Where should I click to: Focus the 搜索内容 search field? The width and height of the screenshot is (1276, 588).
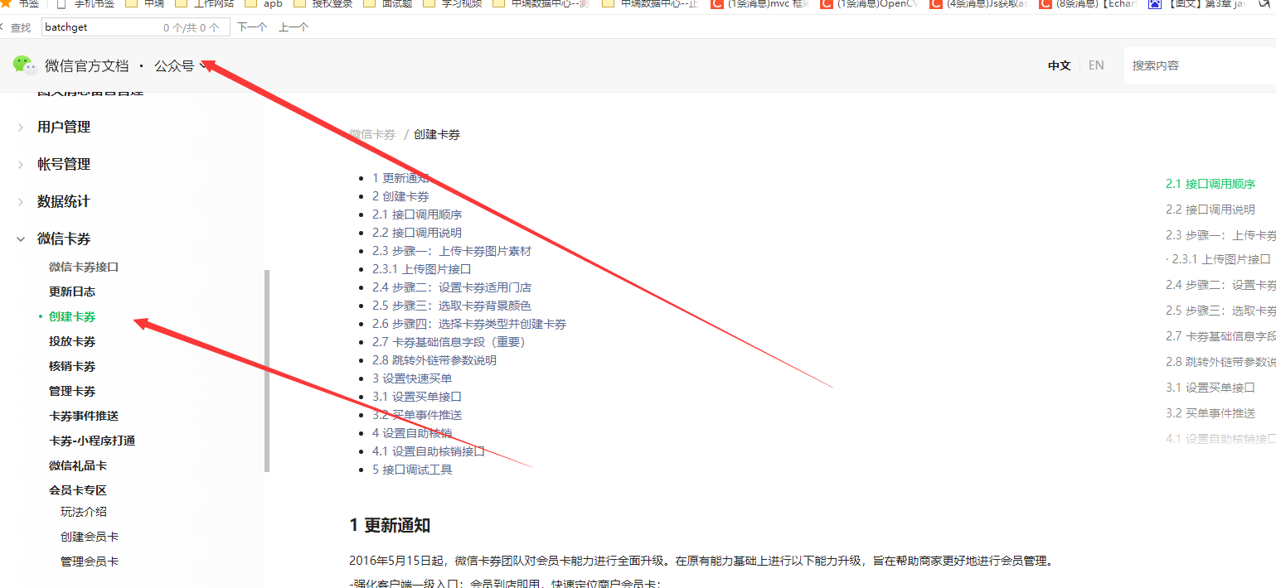pos(1200,65)
